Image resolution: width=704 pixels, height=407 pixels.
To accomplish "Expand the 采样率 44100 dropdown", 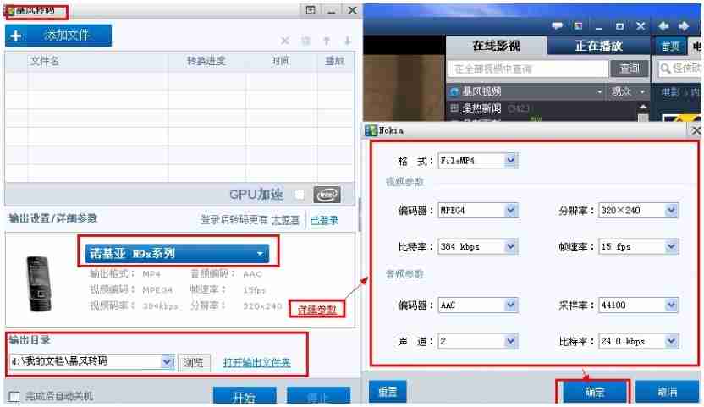I will click(671, 305).
